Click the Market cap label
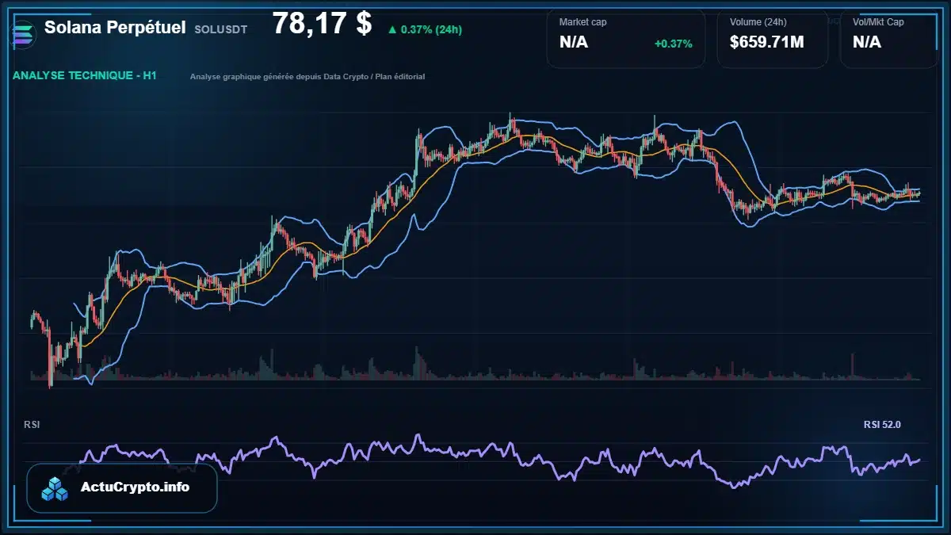This screenshot has height=535, width=951. pos(583,22)
